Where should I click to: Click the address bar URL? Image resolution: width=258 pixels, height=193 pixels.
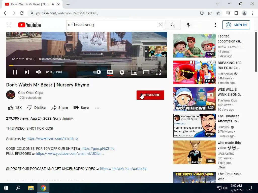tap(67, 13)
